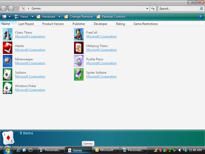Select the Minesweeper game title
This screenshot has width=205, height=154.
pyautogui.click(x=24, y=59)
